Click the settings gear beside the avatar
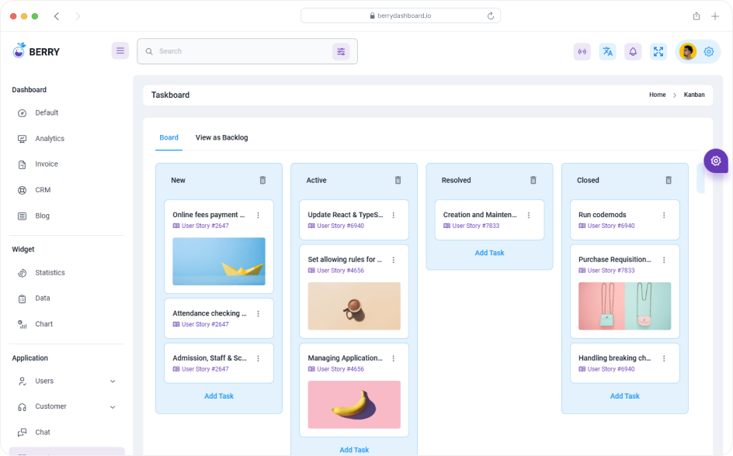This screenshot has width=733, height=456. [x=708, y=51]
